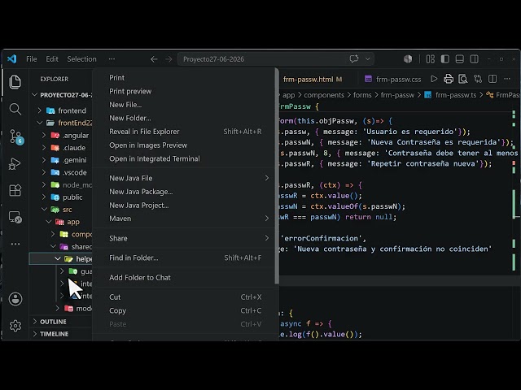Screen dimensions: 521x390
Task: Select New Java Package... entry
Action: pos(185,192)
